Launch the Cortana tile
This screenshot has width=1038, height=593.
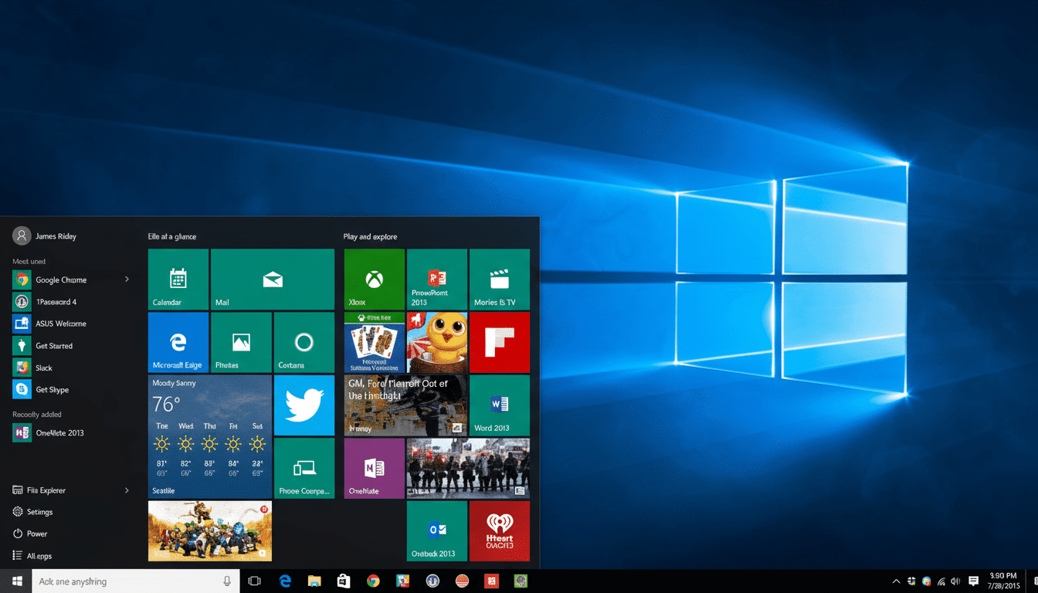tap(304, 342)
